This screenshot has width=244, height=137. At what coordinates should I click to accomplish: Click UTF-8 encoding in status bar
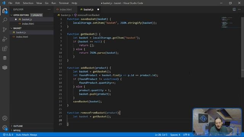[186, 135]
